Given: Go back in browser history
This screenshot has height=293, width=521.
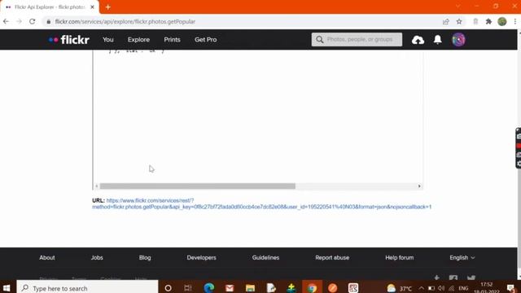Looking at the screenshot, I should (x=6, y=22).
